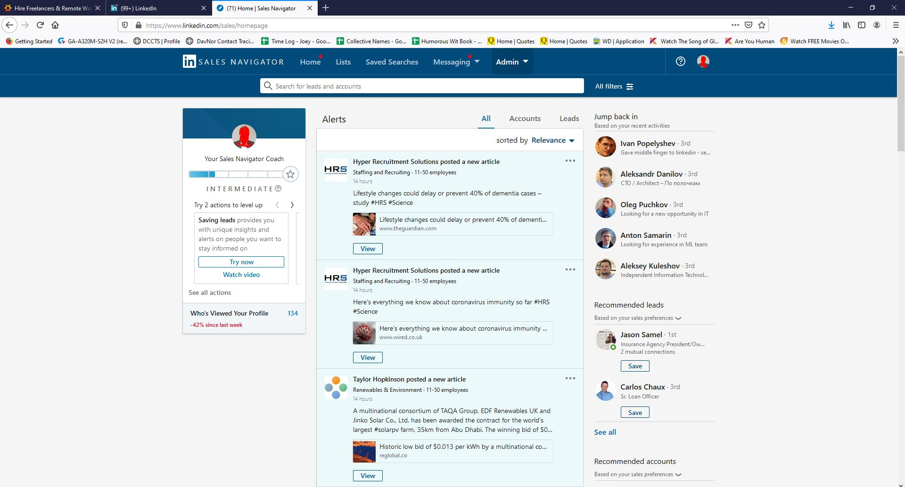Open the Time Log - Joey bookmark

click(296, 41)
